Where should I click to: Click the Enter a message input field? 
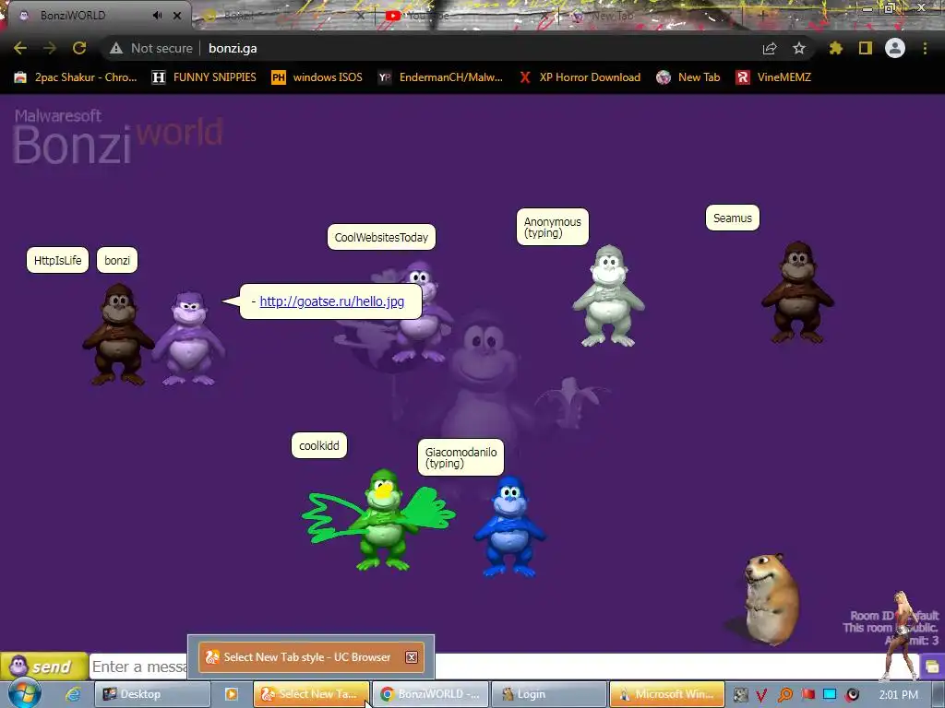[504, 667]
